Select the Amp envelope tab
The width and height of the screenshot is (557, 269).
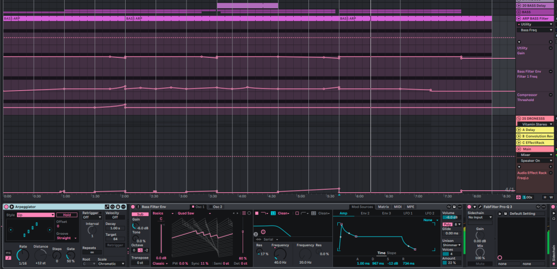[344, 213]
